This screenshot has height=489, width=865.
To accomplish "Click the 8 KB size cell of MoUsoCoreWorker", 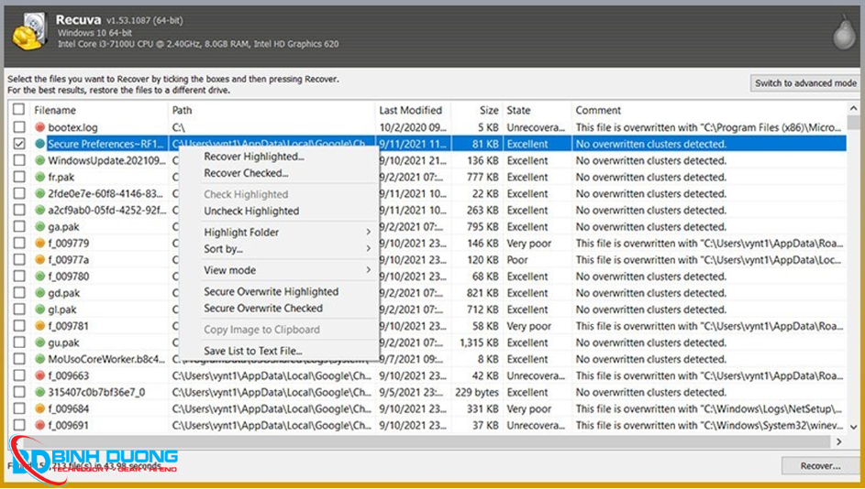I will tap(488, 359).
